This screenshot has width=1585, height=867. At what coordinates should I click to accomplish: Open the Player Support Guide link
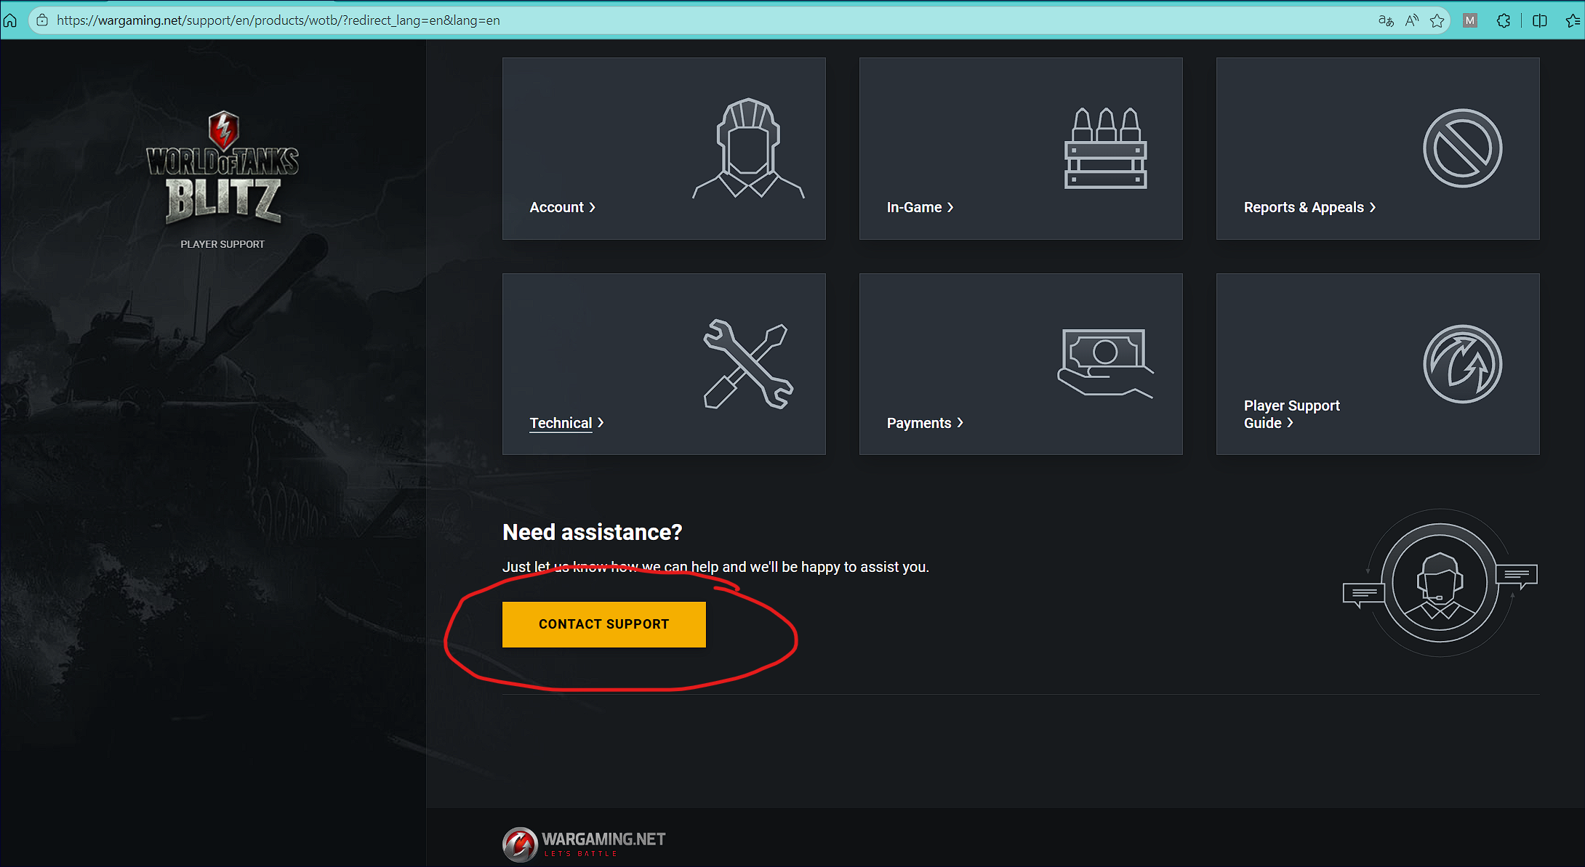tap(1292, 414)
